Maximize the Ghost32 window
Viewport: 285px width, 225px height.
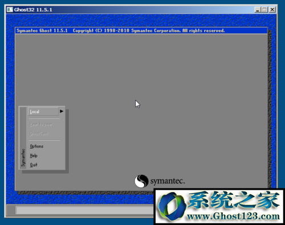[264, 10]
